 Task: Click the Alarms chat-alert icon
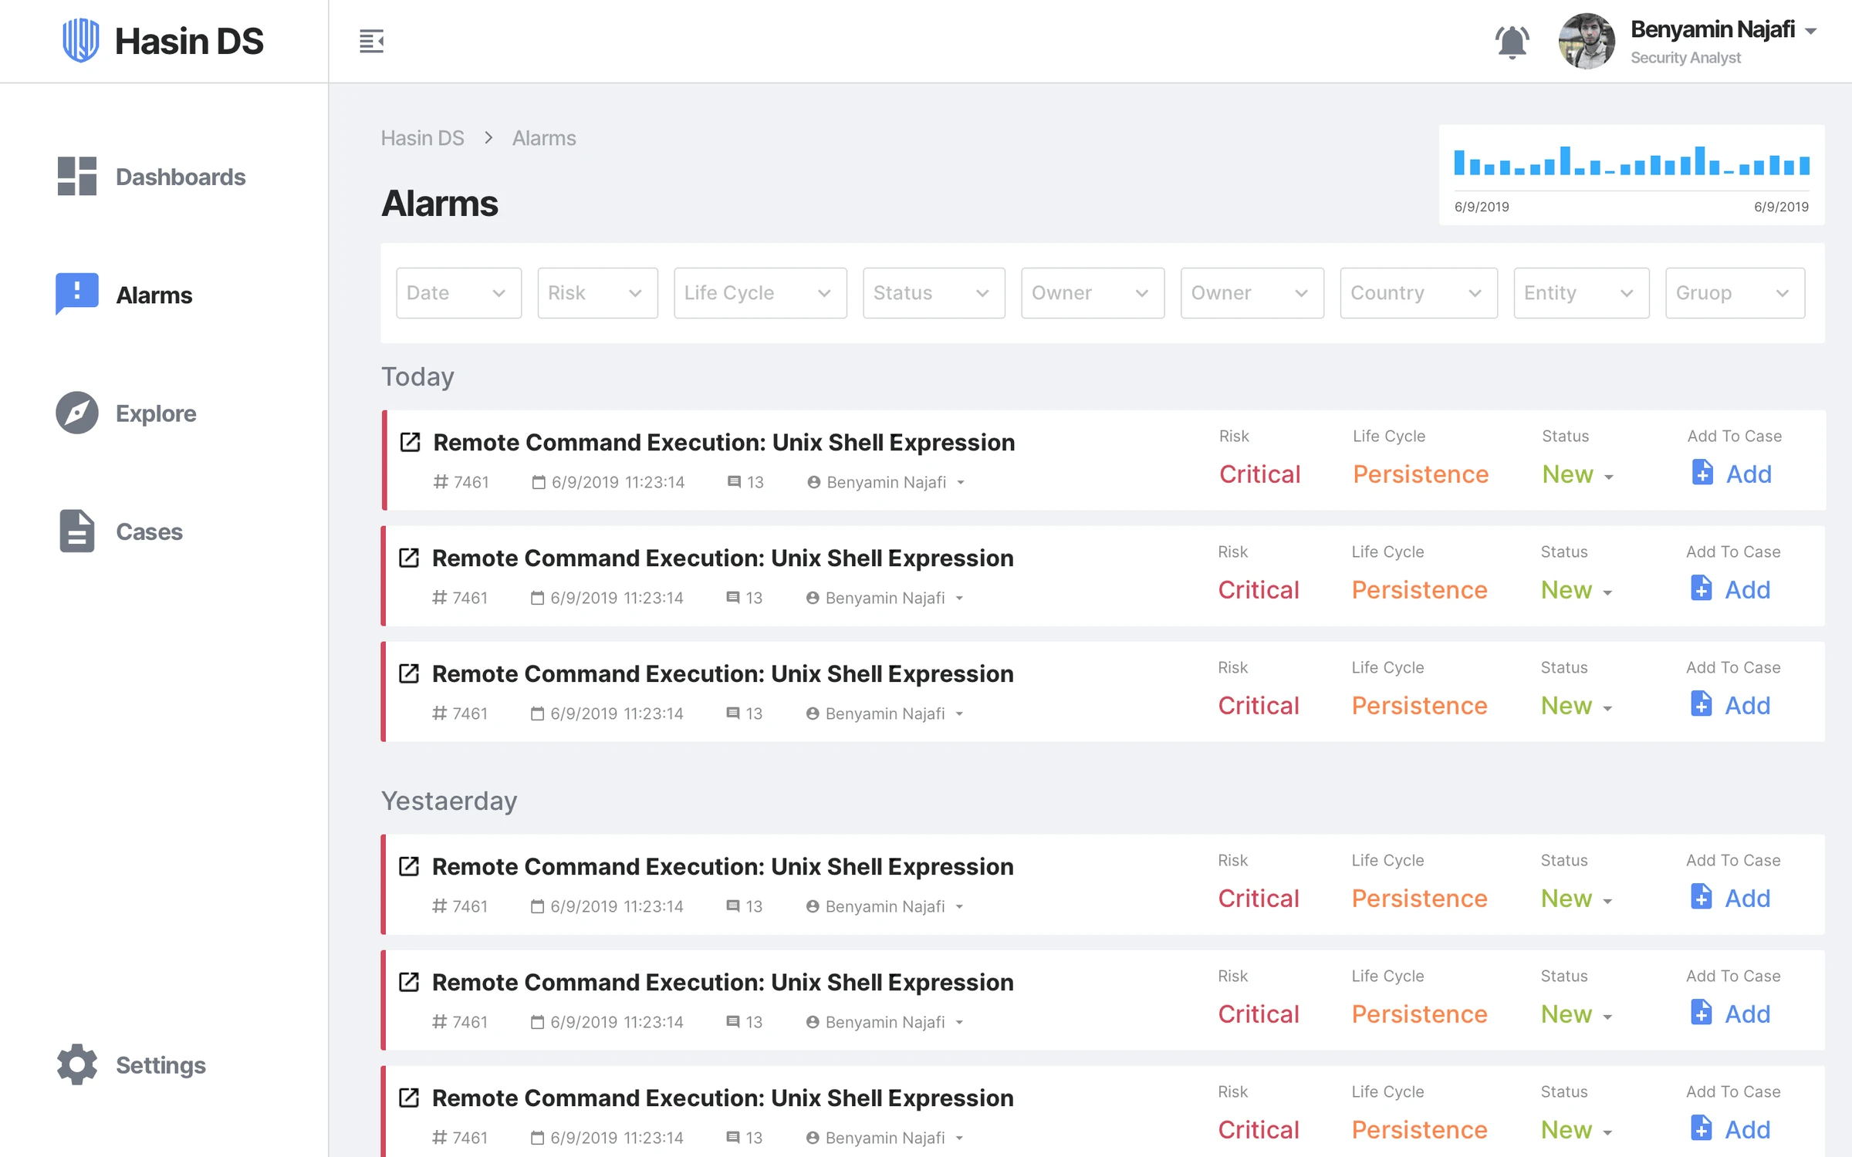76,294
